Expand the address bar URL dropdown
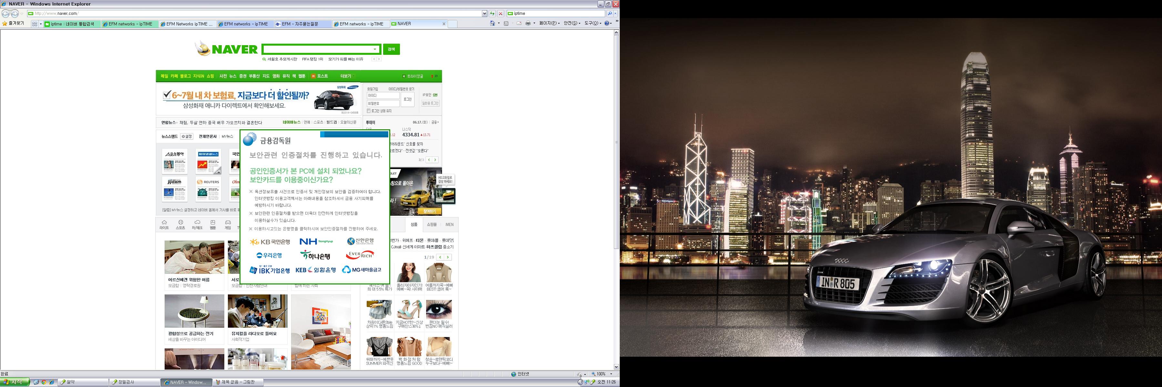 (484, 14)
